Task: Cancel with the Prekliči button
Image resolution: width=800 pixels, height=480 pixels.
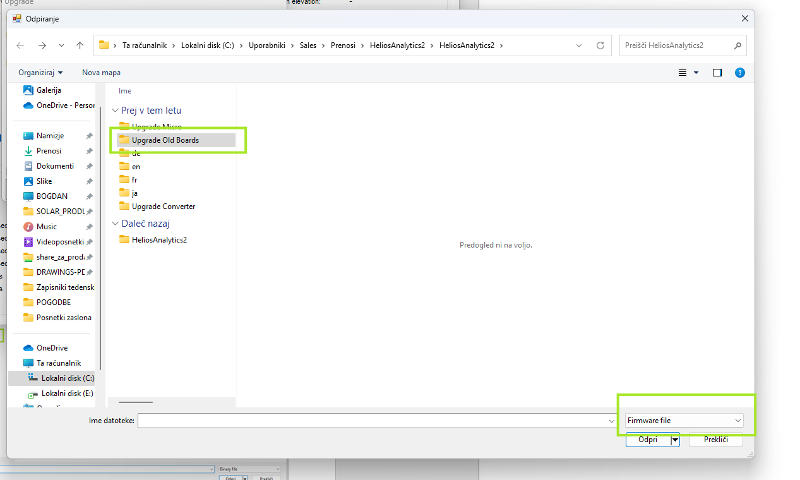Action: (715, 440)
